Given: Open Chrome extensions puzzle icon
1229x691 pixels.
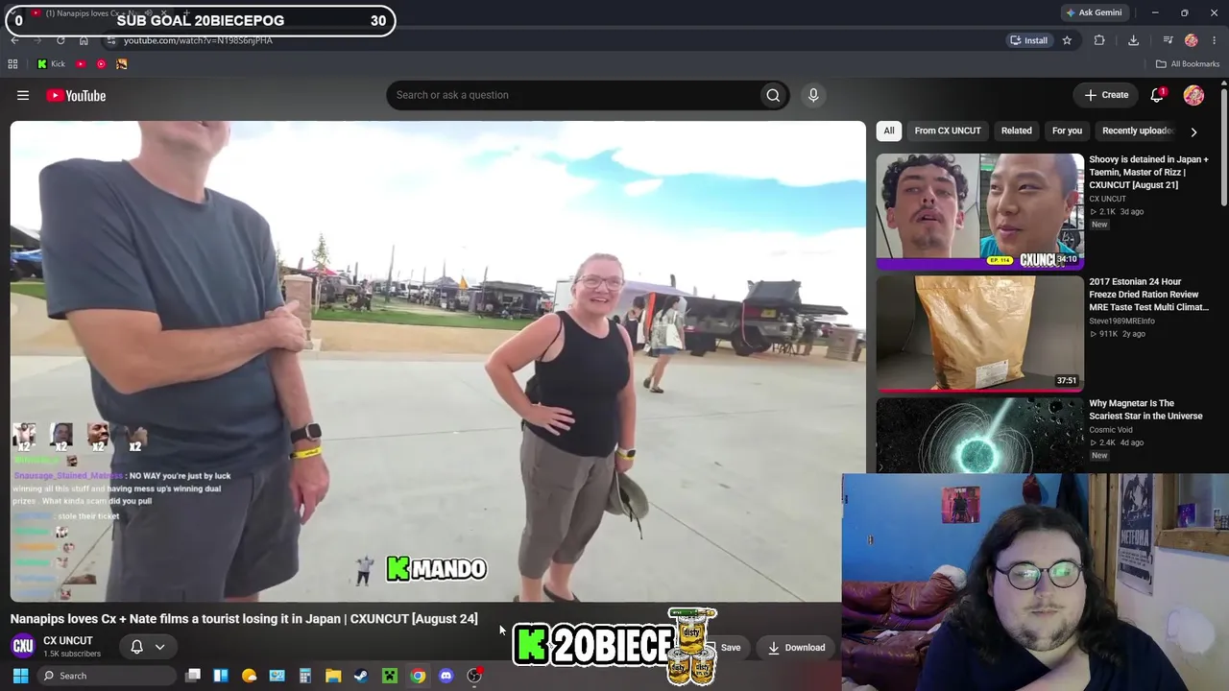Looking at the screenshot, I should [x=1099, y=40].
